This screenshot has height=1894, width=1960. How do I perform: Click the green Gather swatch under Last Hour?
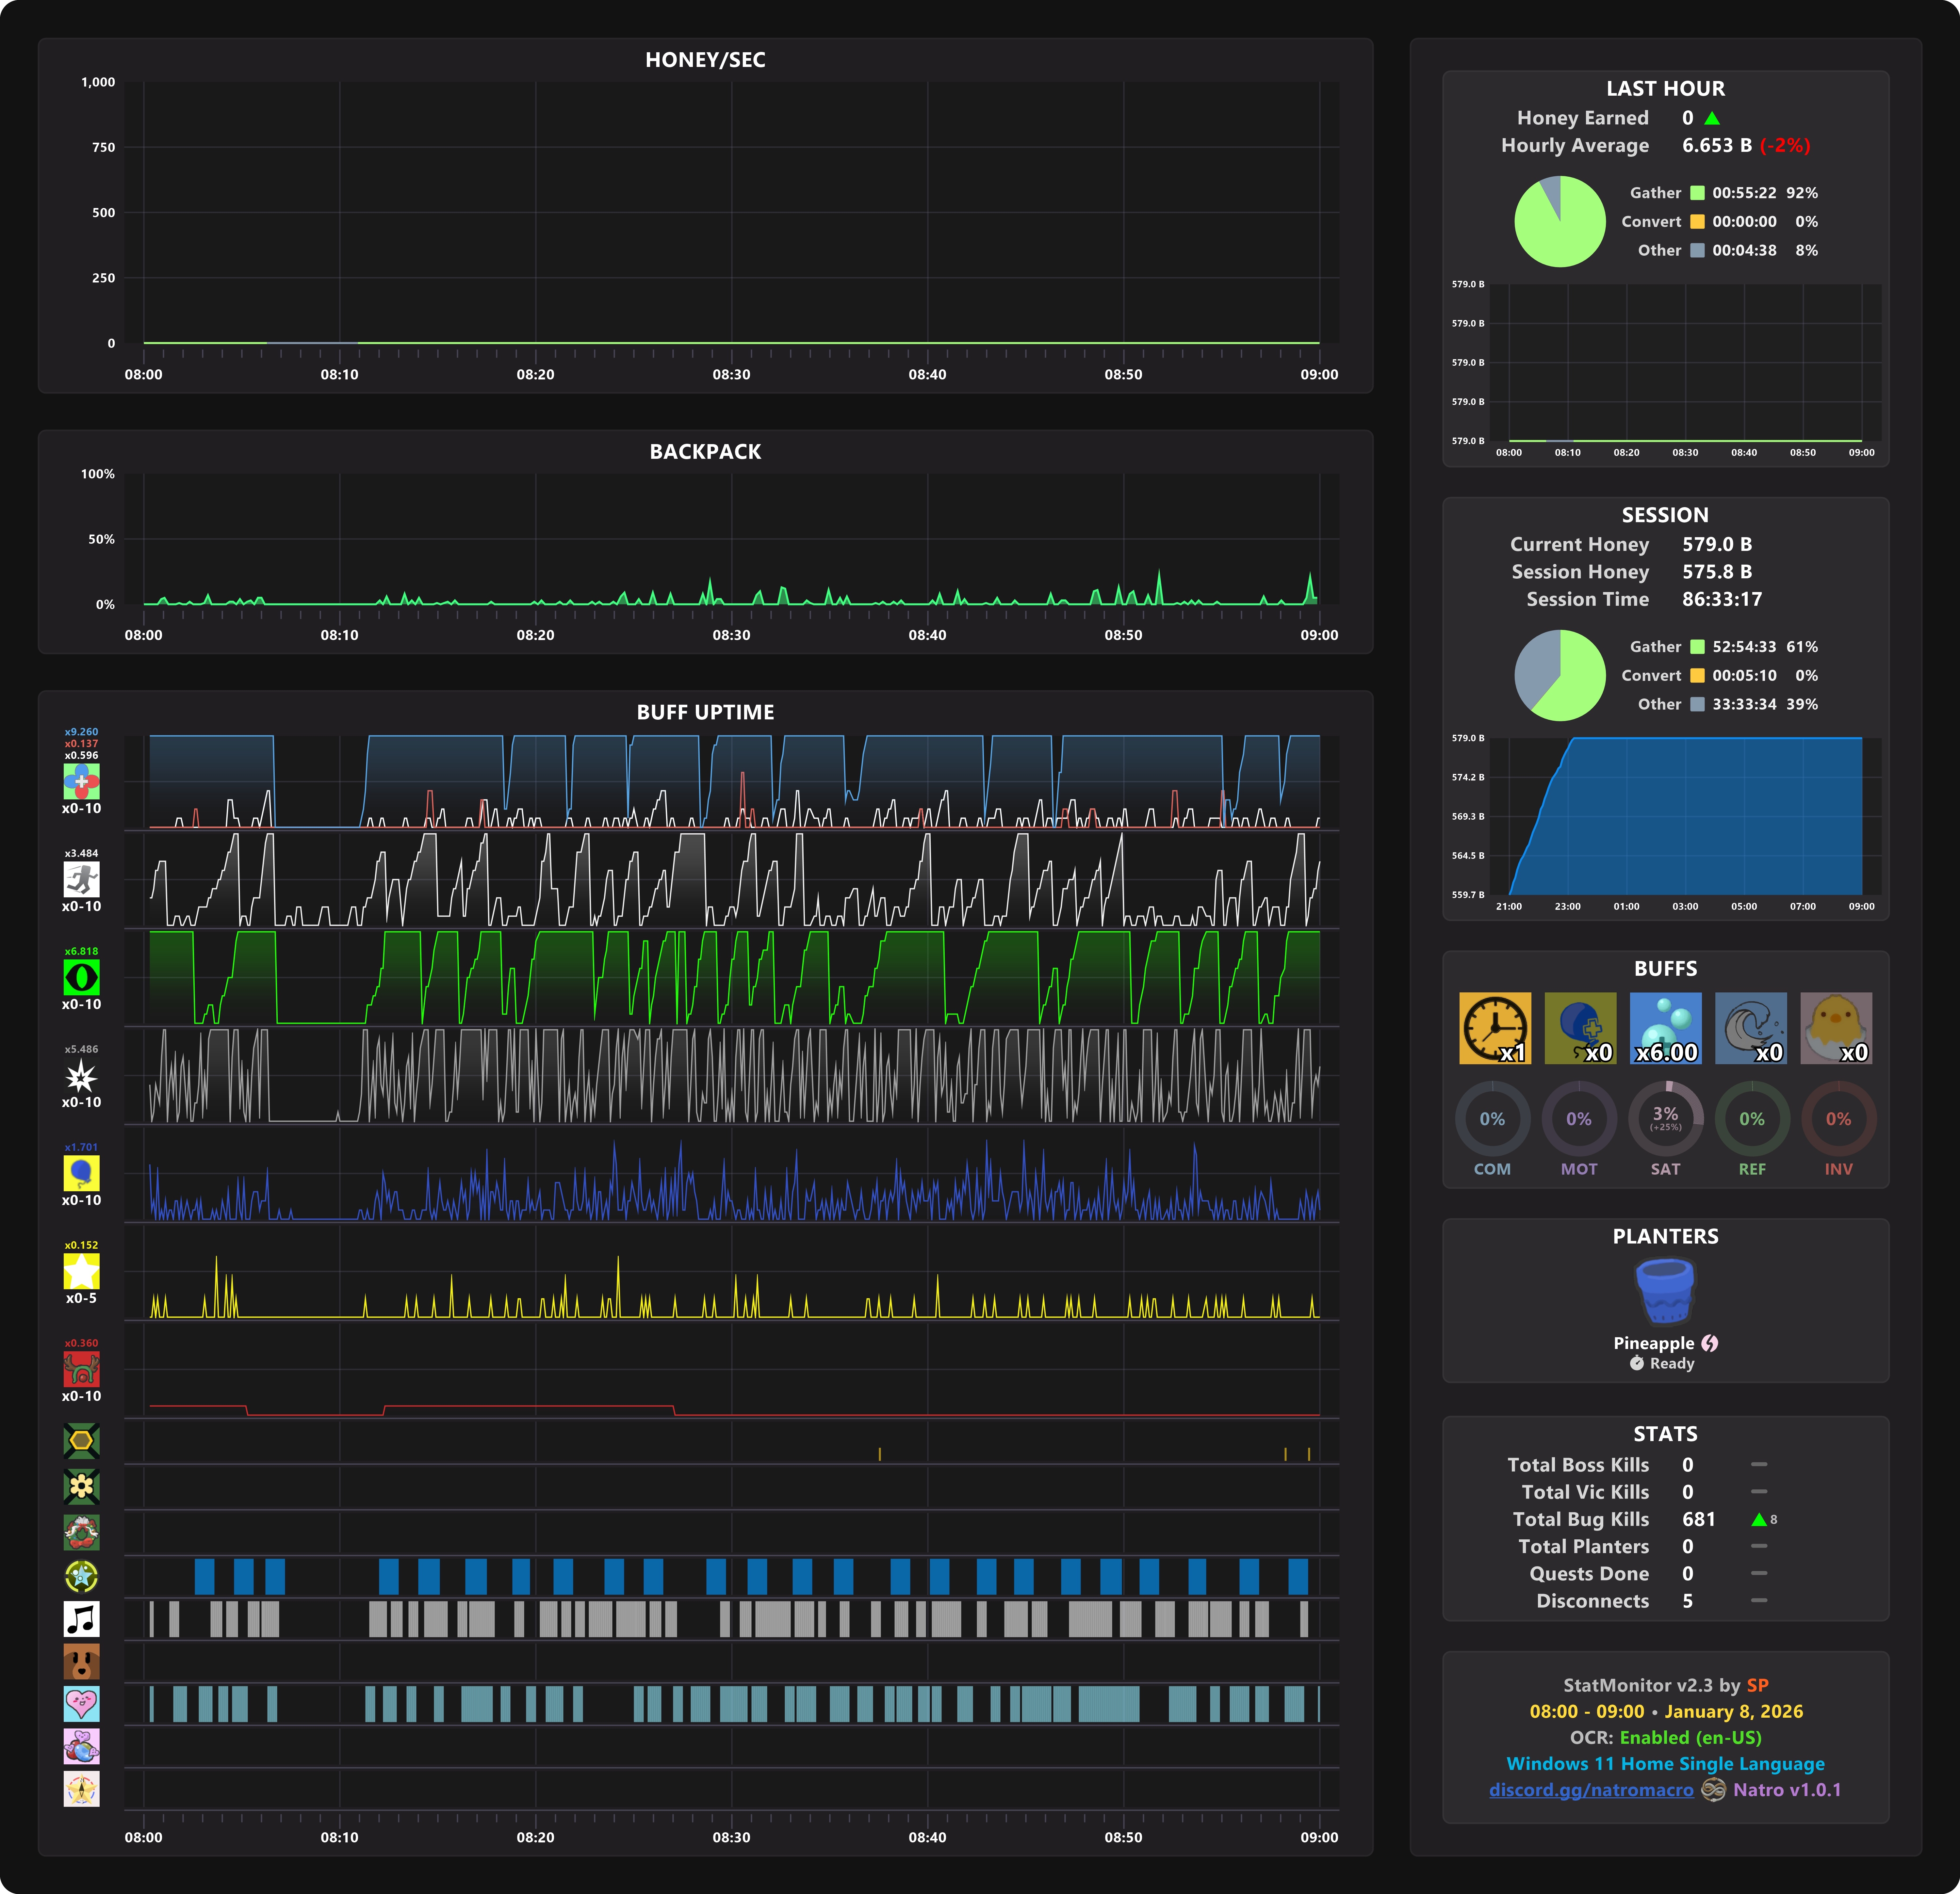(x=1697, y=193)
